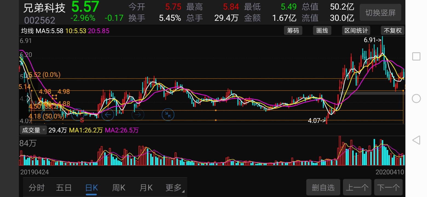The image size is (427, 197).
Task: Tap the end date 20200410
Action: pos(390,172)
